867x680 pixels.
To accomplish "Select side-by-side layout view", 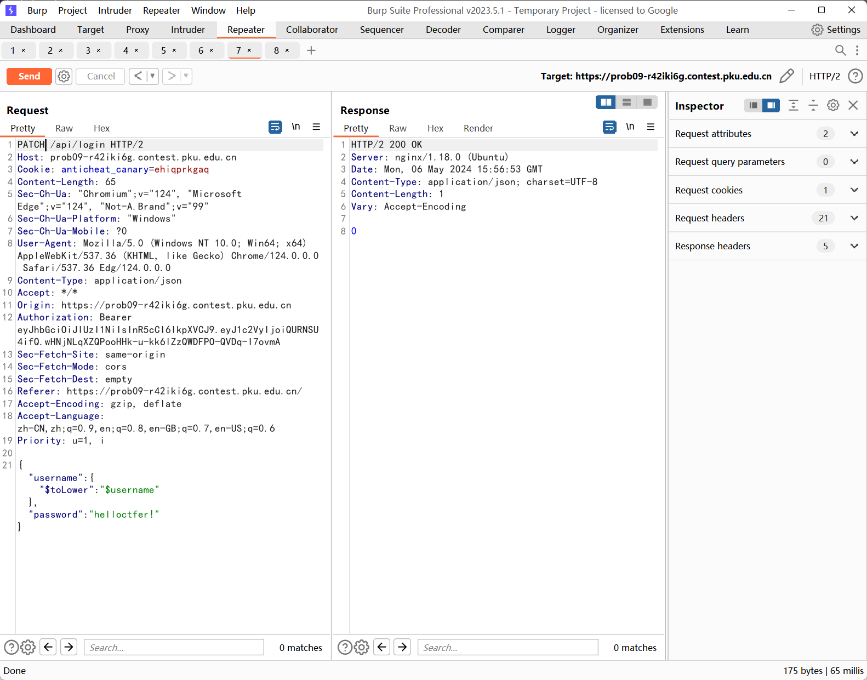I will pos(606,102).
